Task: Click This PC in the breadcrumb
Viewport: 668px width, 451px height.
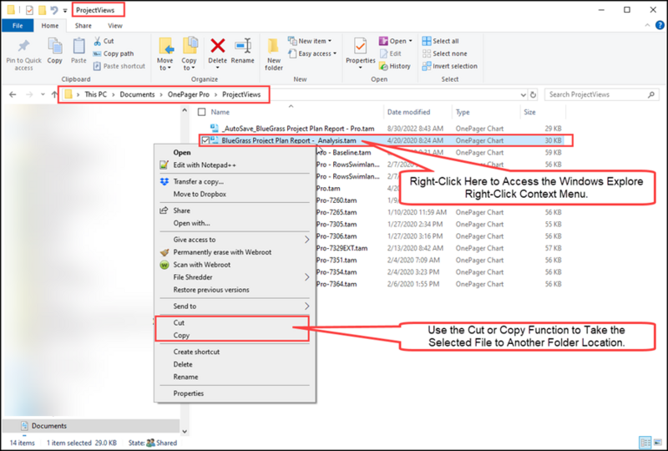Action: tap(95, 94)
